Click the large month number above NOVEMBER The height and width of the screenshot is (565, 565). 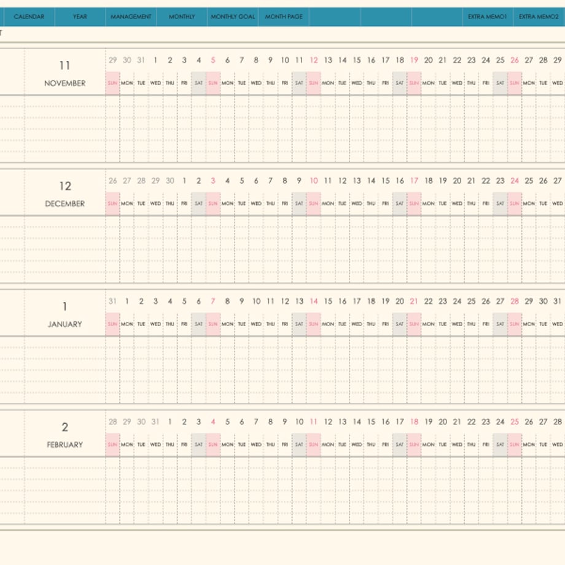click(65, 66)
